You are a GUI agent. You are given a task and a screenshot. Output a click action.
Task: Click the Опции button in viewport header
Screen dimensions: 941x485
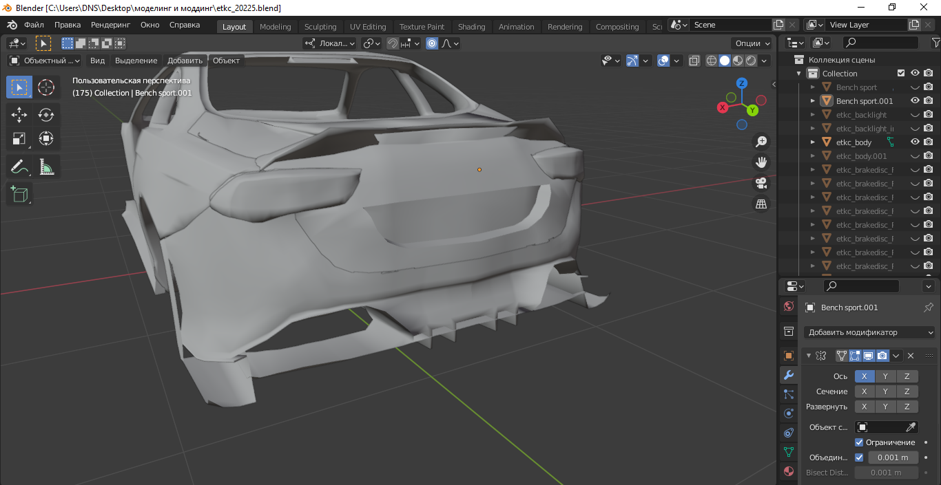pyautogui.click(x=752, y=43)
